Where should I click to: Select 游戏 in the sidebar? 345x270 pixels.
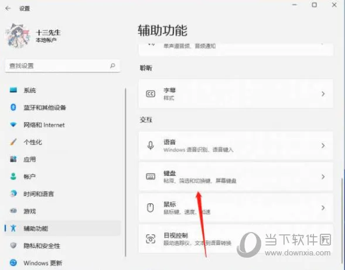[63, 211]
